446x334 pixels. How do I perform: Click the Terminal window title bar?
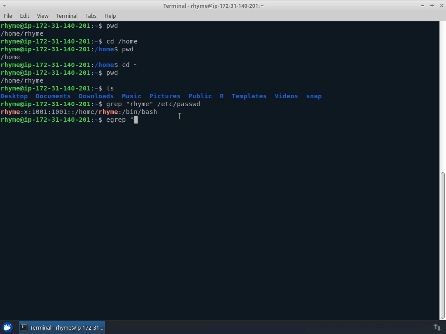click(x=213, y=6)
